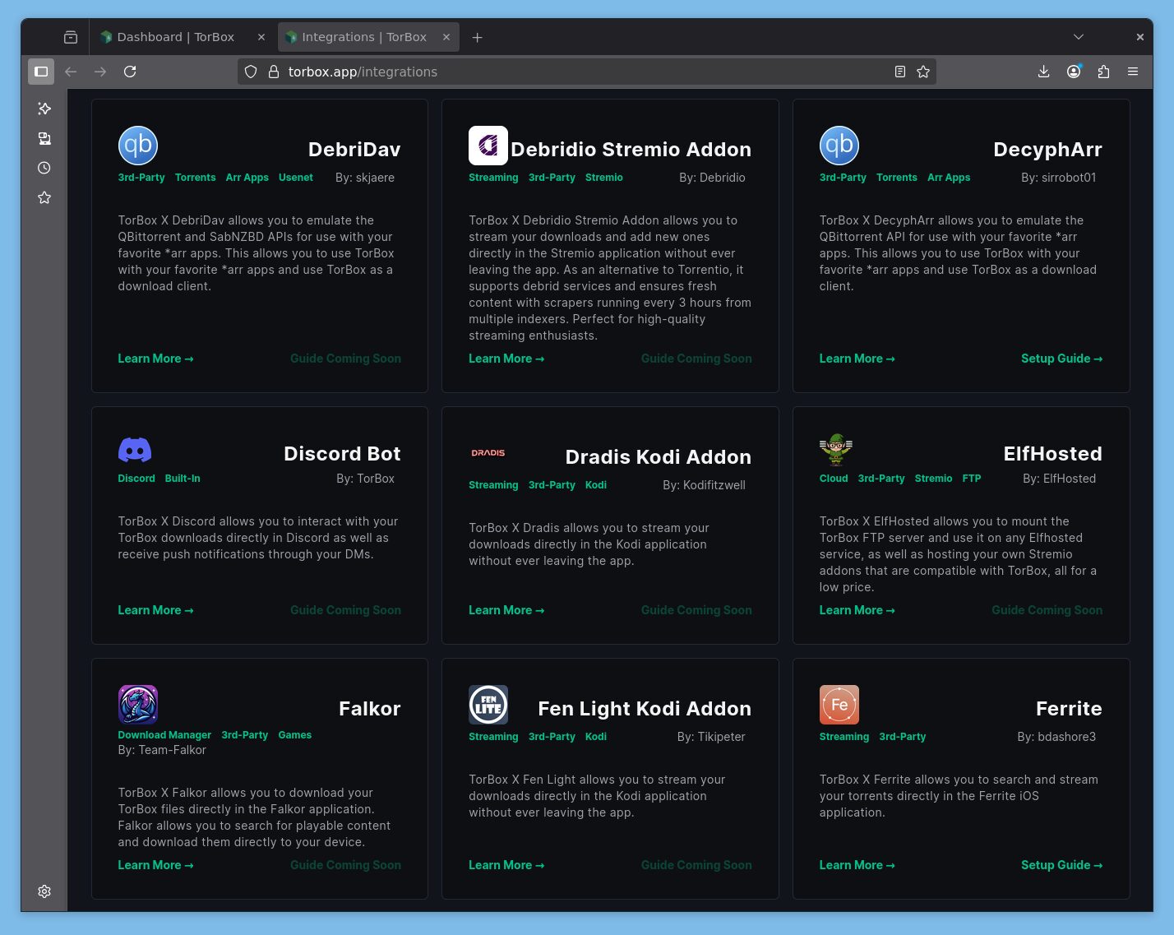This screenshot has width=1174, height=935.
Task: Click the By: sirrobot01 author text
Action: pyautogui.click(x=1059, y=178)
